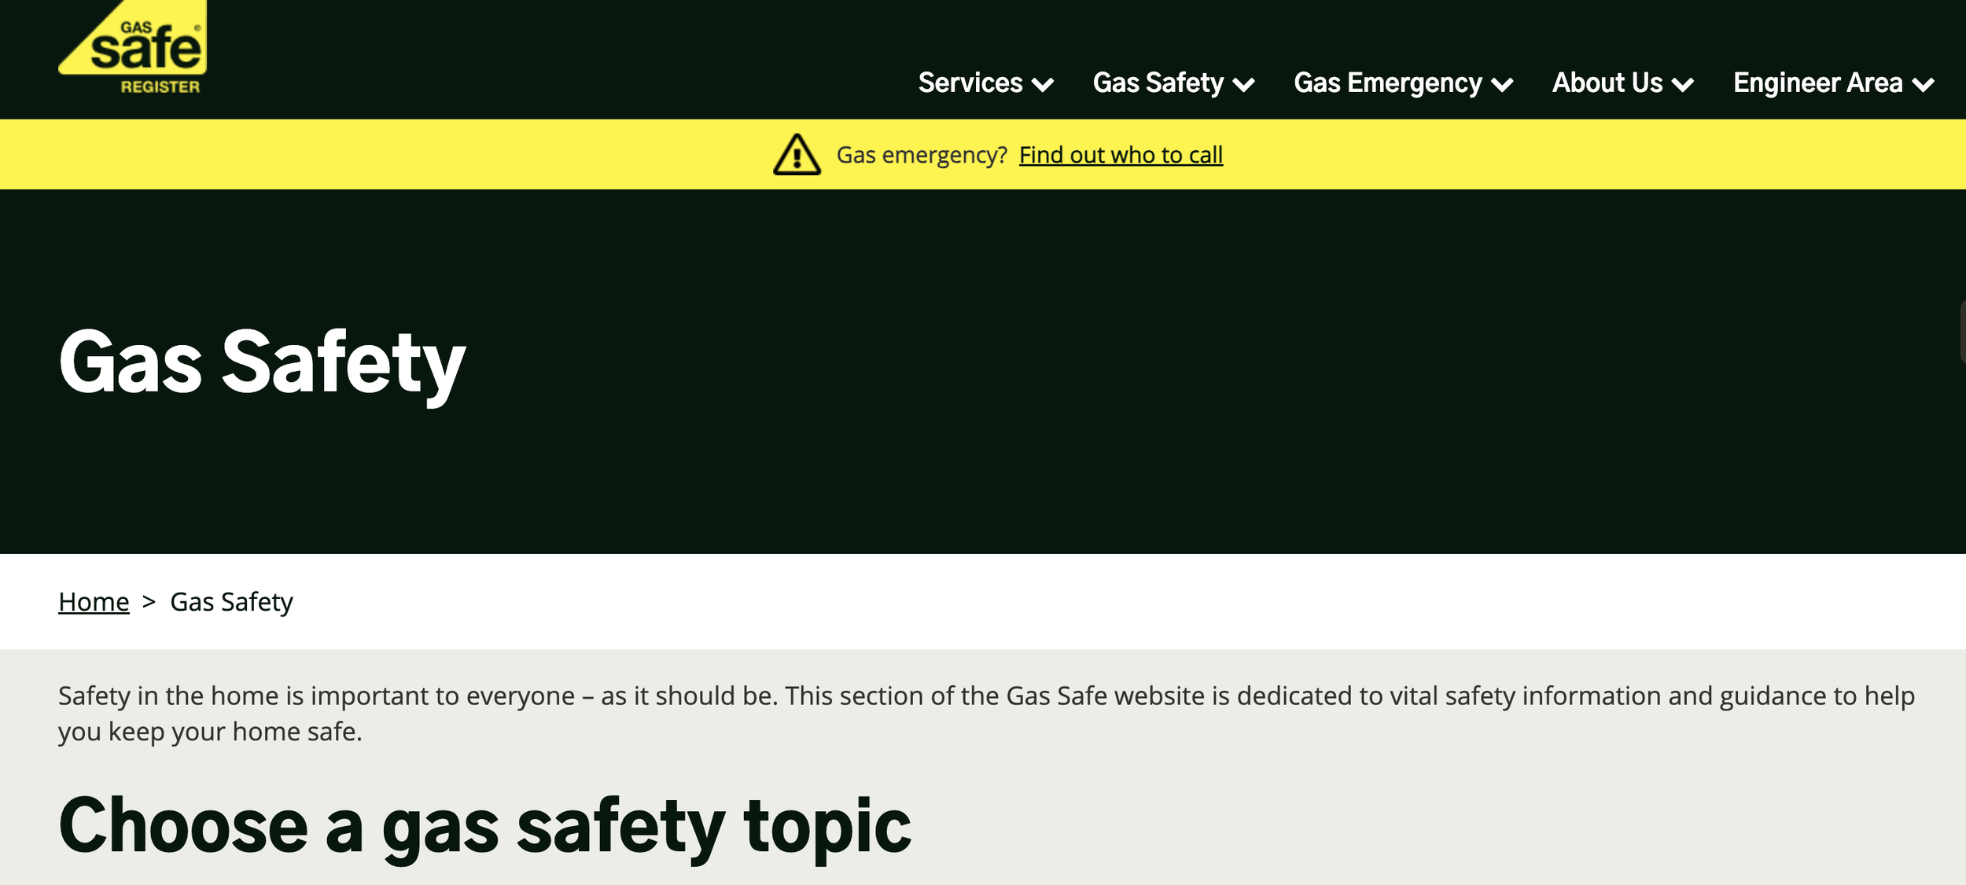Screen dimensions: 1966x885
Task: Expand the chevron beside Services
Action: 1043,84
